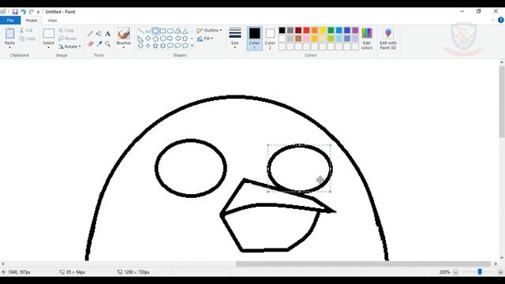Choose the Left arrow shape

(178, 39)
